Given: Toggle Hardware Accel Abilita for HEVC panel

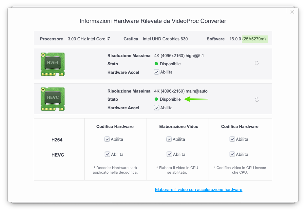Looking at the screenshot, I should 157,108.
